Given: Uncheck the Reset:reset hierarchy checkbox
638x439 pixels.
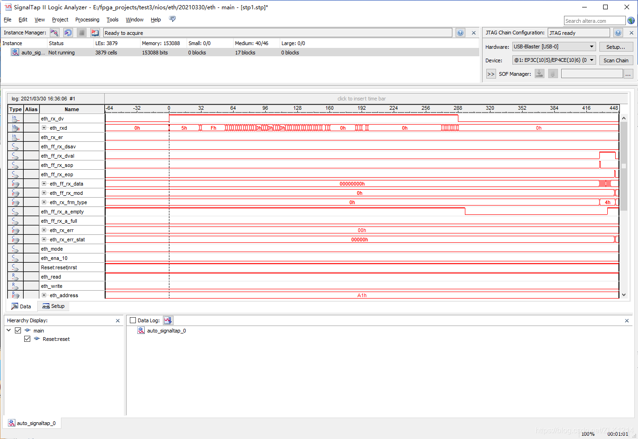Looking at the screenshot, I should 27,339.
